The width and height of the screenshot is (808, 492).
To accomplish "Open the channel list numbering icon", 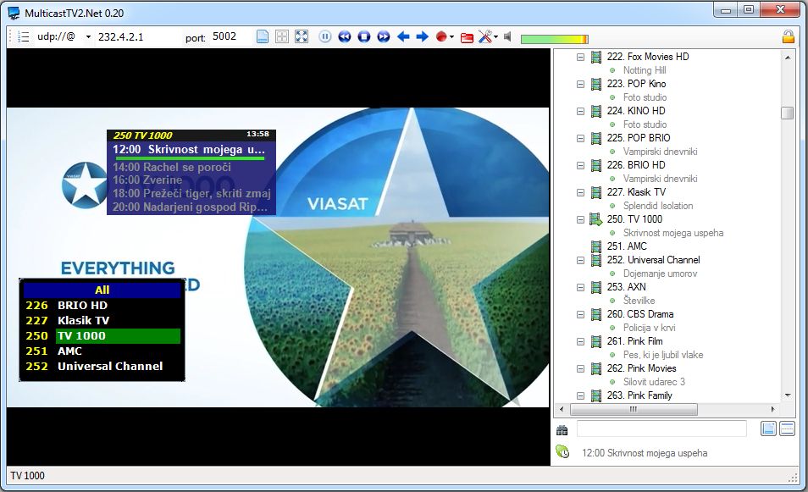I will 23,36.
